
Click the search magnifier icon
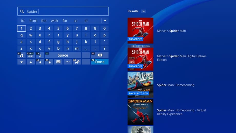22,12
